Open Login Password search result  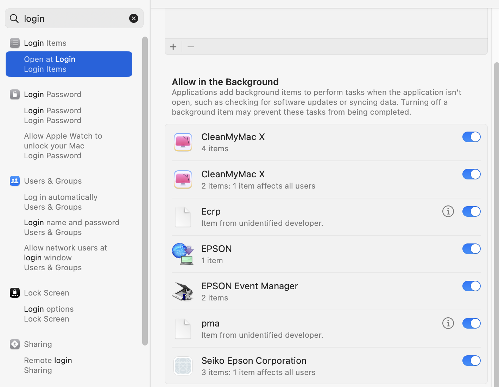(x=53, y=115)
